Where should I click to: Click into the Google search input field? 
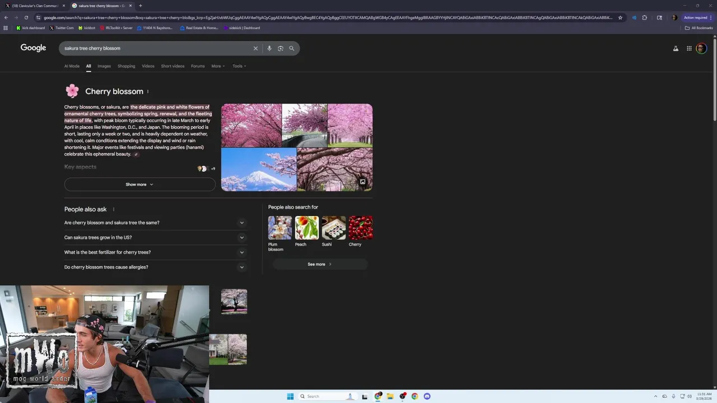157,48
